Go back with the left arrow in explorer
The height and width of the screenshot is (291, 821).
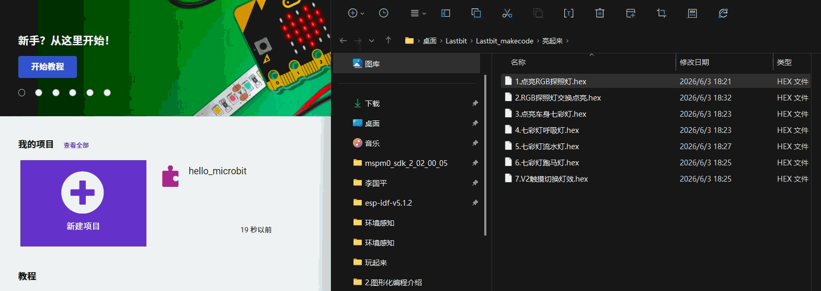pyautogui.click(x=343, y=41)
